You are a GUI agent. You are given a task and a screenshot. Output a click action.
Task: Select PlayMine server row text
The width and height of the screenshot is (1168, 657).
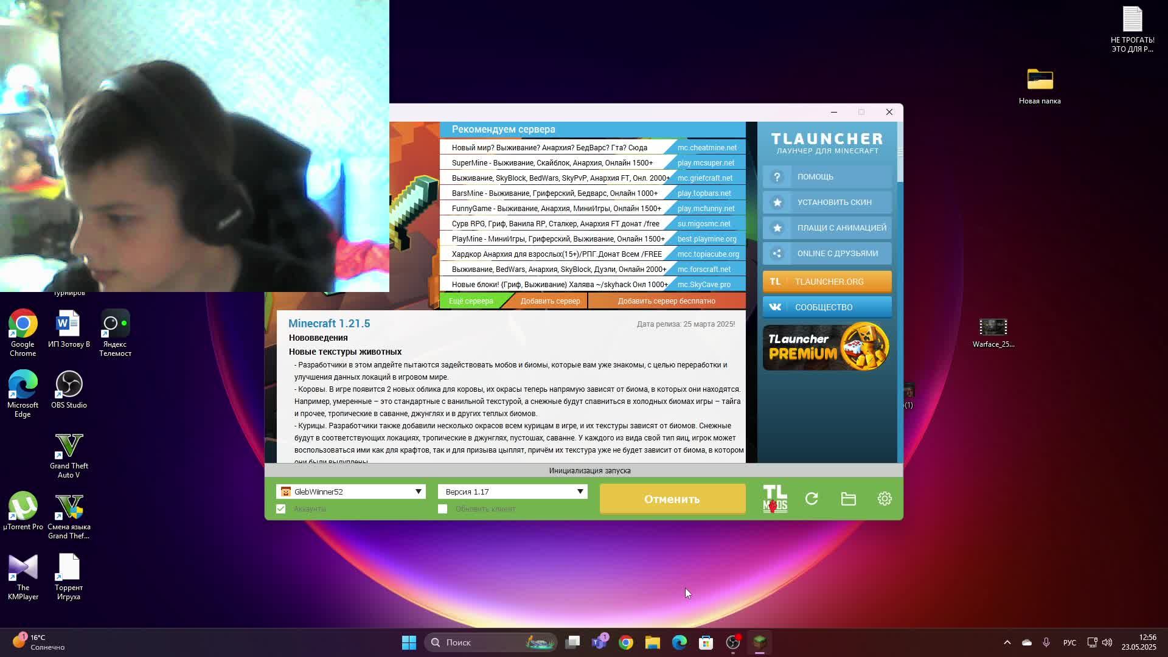click(558, 238)
